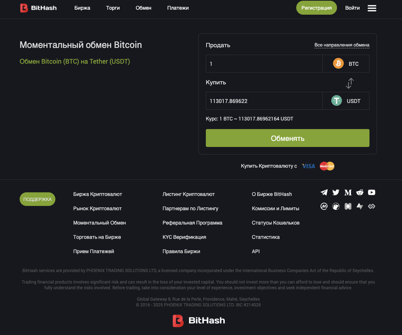Click the MasterCard payment logo
402x335 pixels.
327,166
